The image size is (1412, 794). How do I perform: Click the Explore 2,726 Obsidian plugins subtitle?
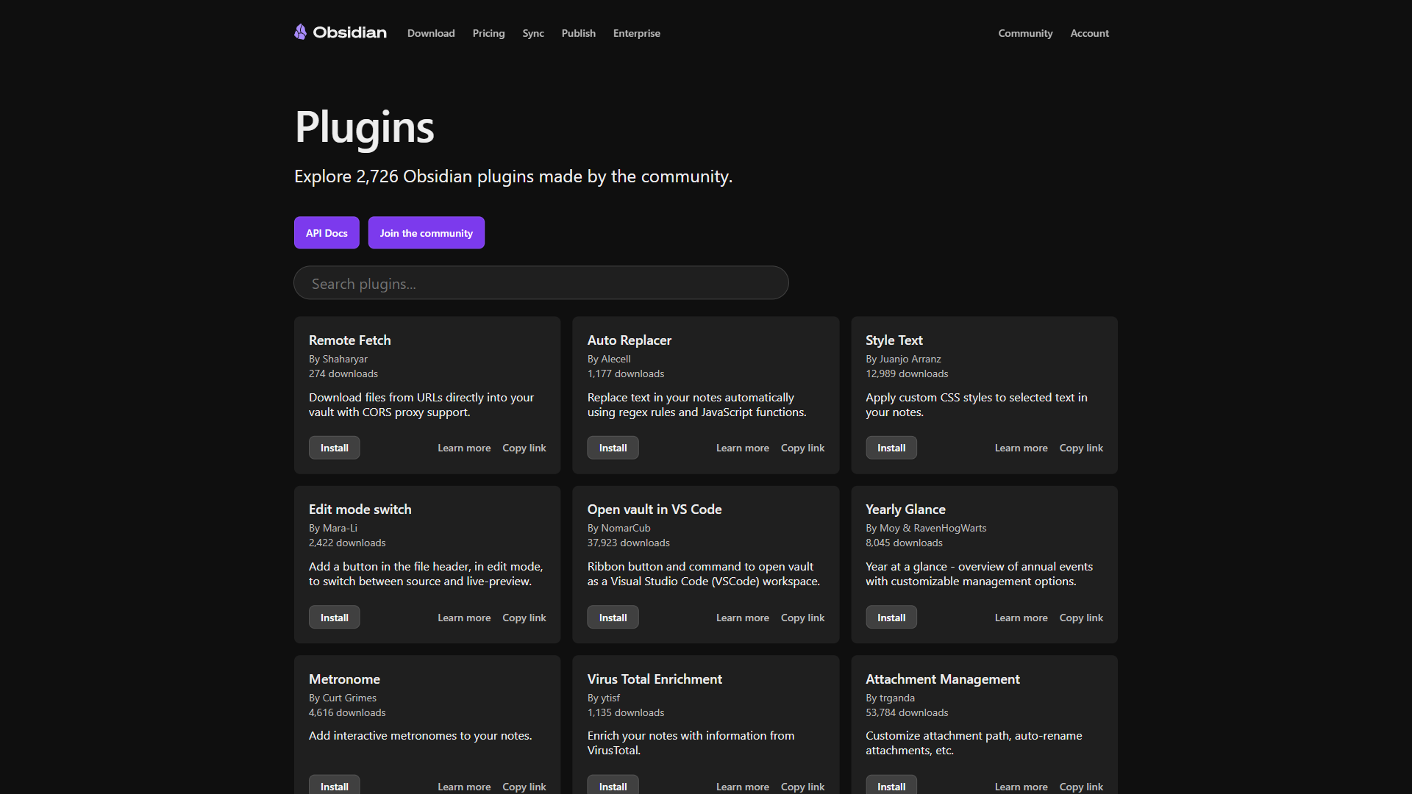[513, 176]
